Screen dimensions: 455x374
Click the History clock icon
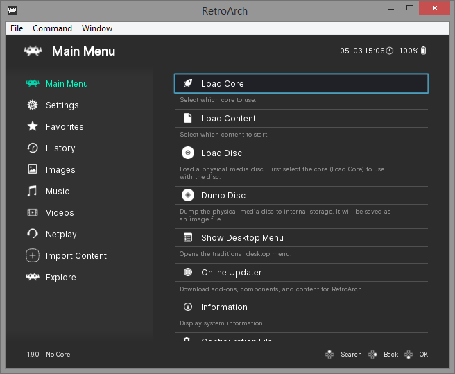[x=33, y=148]
